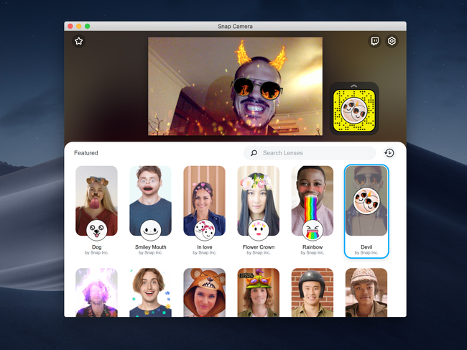The width and height of the screenshot is (467, 350).
Task: Select the Dog lens thumbnail
Action: [96, 201]
